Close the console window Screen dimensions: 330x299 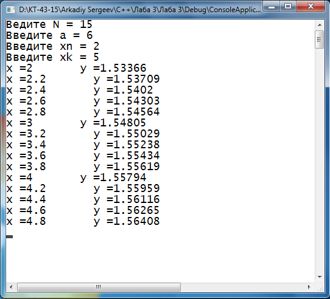click(311, 7)
